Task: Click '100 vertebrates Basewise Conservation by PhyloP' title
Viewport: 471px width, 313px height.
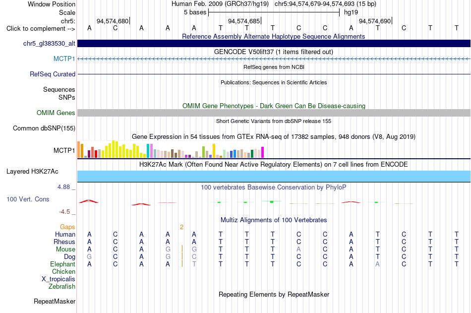Action: click(x=274, y=188)
